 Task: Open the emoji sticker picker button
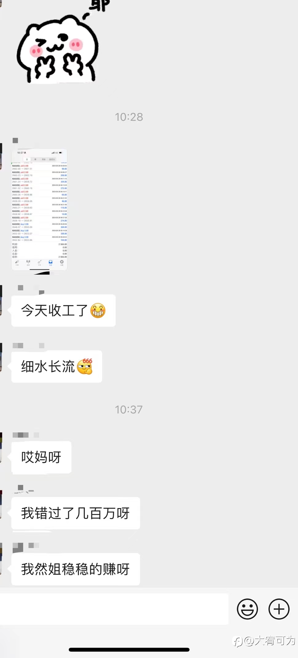(x=247, y=609)
